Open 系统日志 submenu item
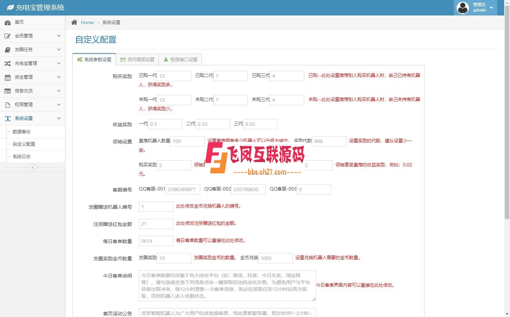Image resolution: width=510 pixels, height=317 pixels. pos(32,156)
